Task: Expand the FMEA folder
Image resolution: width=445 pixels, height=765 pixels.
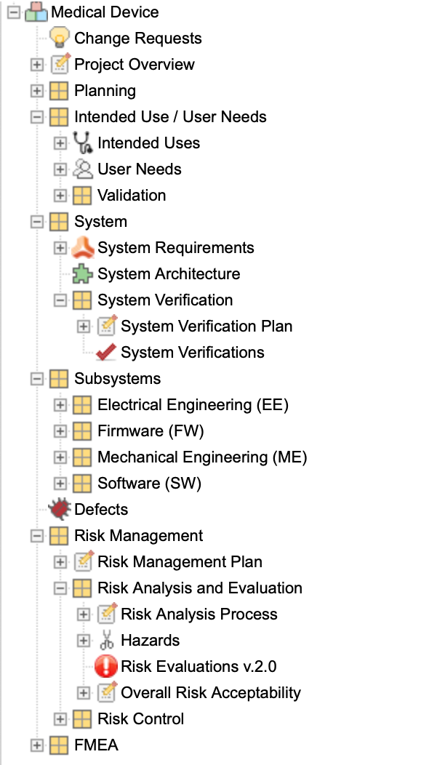Action: [x=36, y=745]
